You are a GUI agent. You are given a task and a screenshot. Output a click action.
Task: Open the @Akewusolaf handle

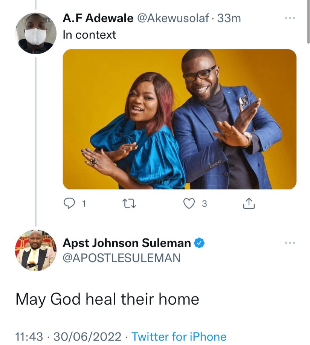coord(173,18)
